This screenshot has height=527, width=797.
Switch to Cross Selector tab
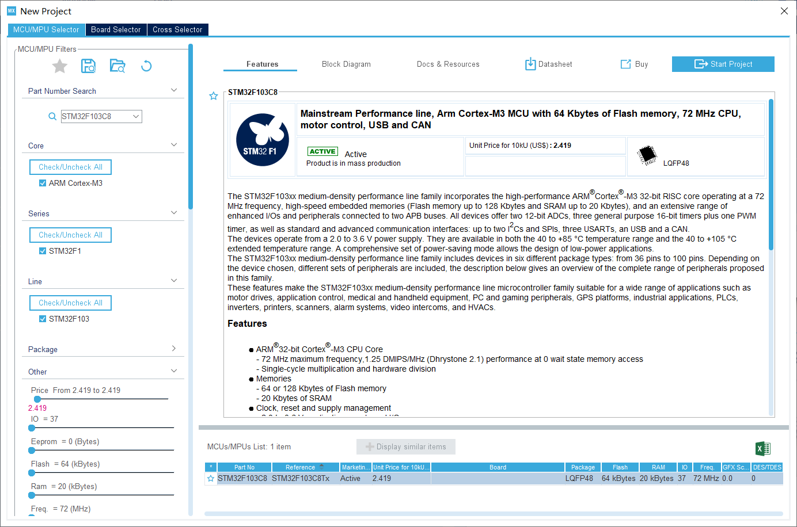177,30
